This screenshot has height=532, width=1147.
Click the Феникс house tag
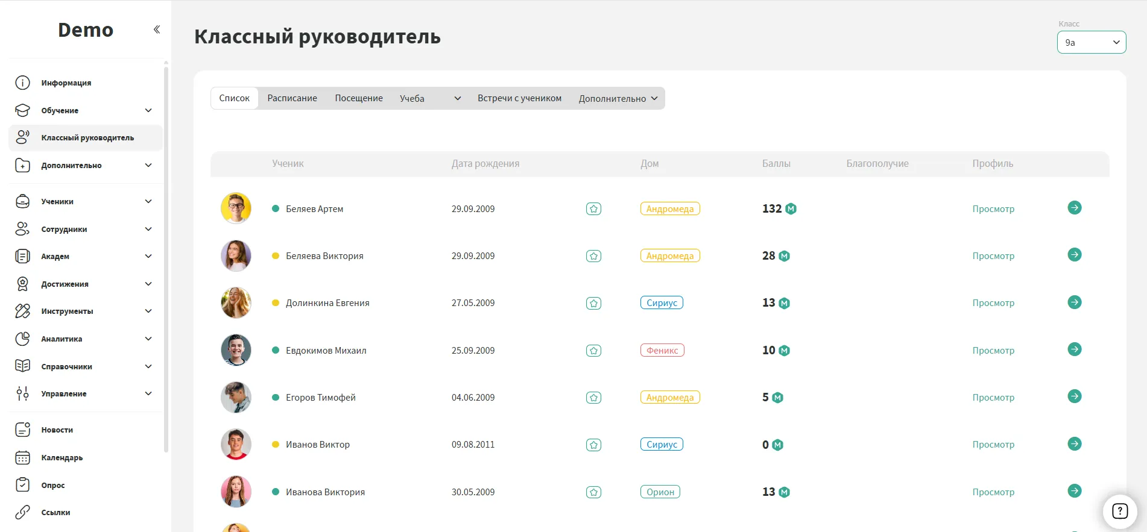coord(662,351)
